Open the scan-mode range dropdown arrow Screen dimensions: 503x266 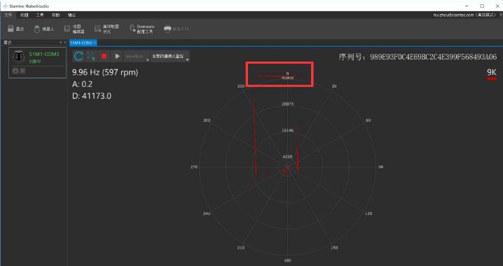[187, 59]
